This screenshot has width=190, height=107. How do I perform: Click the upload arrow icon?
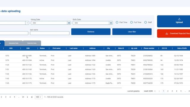click(x=179, y=19)
